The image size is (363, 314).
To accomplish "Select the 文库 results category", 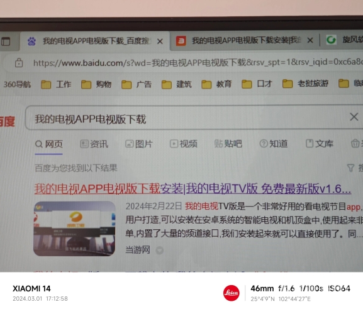I will [x=320, y=143].
